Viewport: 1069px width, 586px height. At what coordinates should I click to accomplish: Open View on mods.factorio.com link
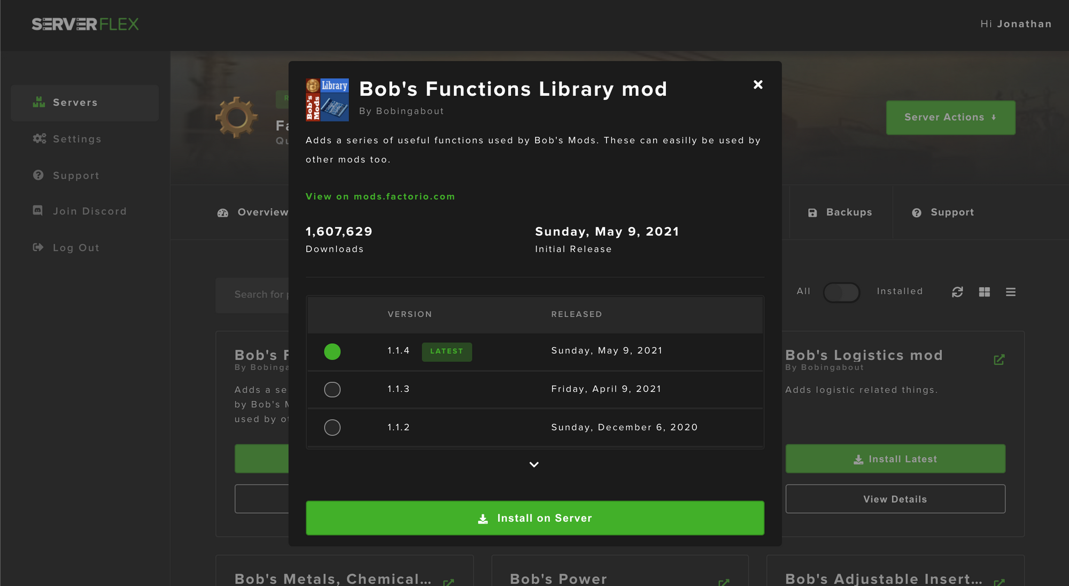coord(380,197)
